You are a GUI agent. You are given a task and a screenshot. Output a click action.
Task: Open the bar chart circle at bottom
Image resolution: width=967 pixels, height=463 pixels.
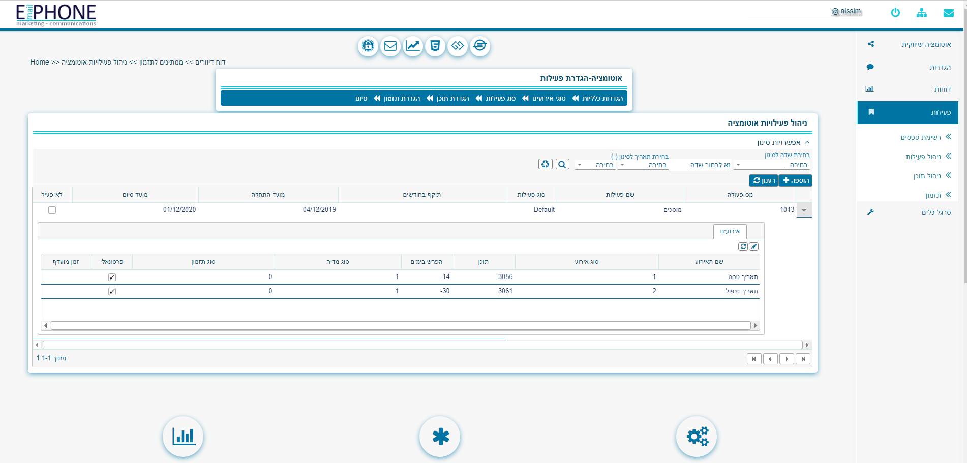click(183, 437)
